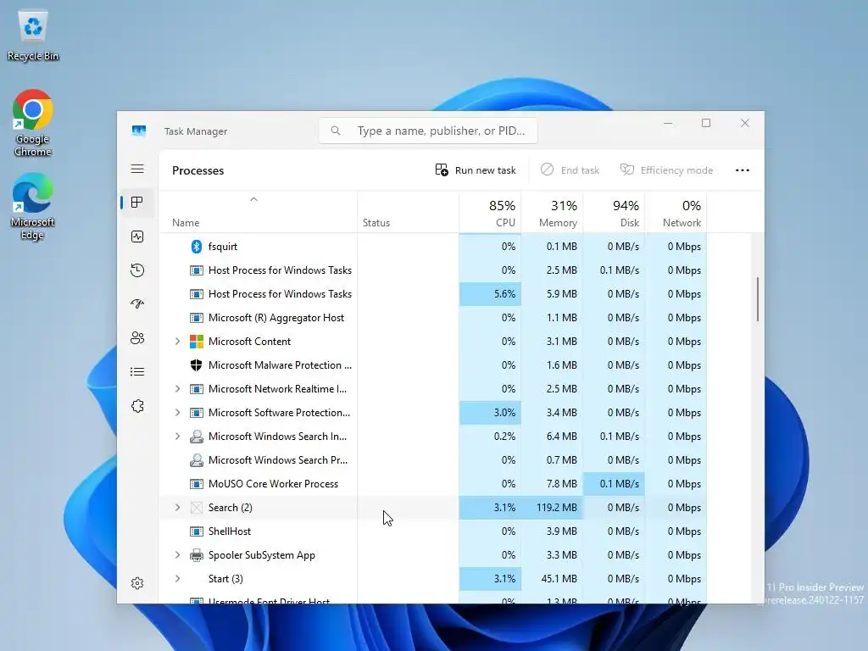This screenshot has width=868, height=651.
Task: Select the Processes page sidebar icon
Action: pyautogui.click(x=137, y=203)
